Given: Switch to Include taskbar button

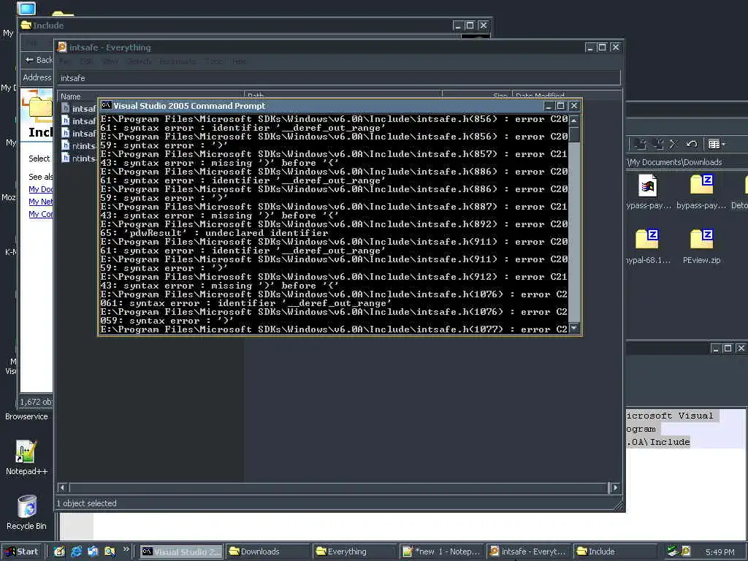Looking at the screenshot, I should [x=615, y=552].
